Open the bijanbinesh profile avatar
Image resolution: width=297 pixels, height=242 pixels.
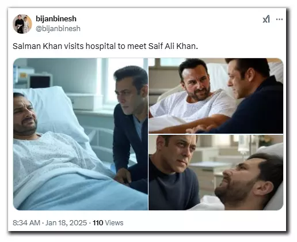tap(22, 24)
